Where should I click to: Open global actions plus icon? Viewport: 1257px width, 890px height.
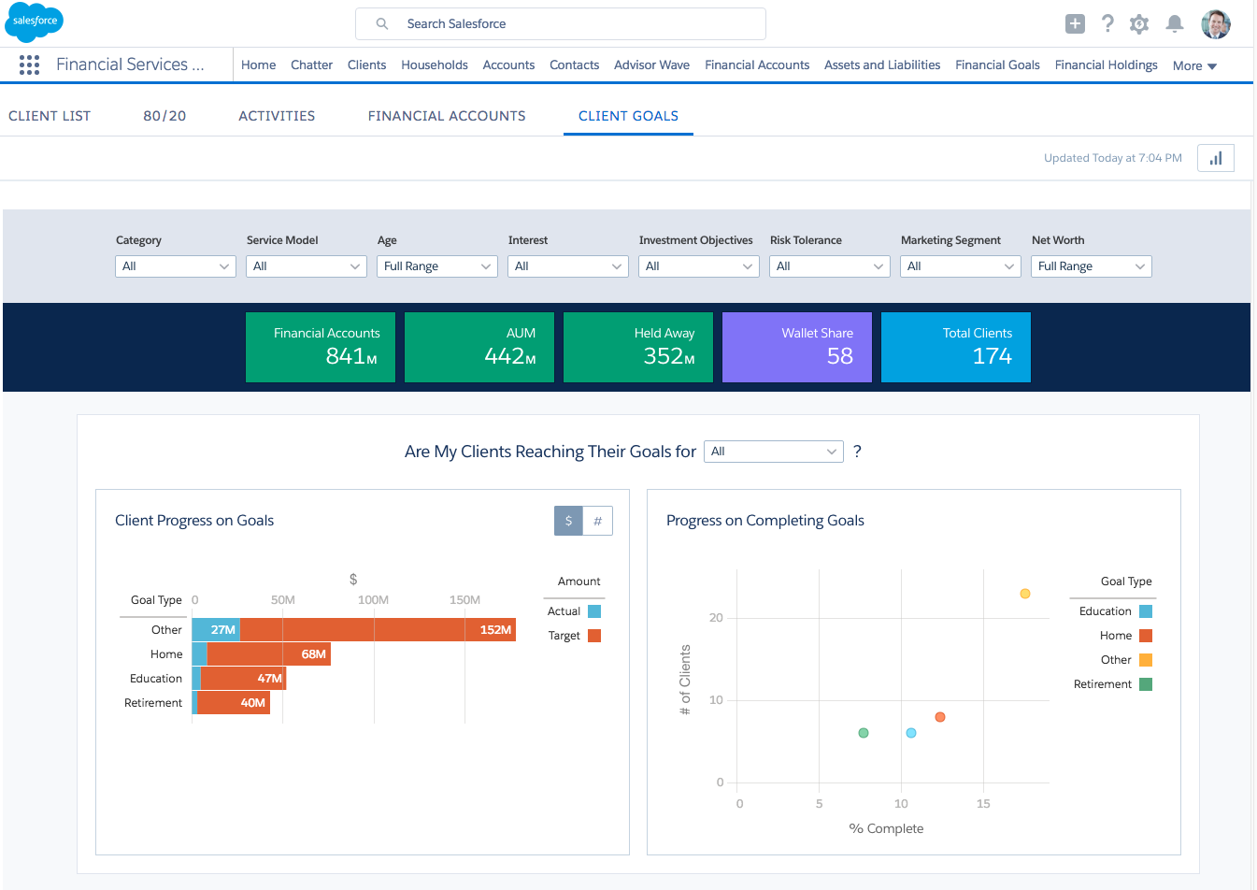(x=1075, y=24)
